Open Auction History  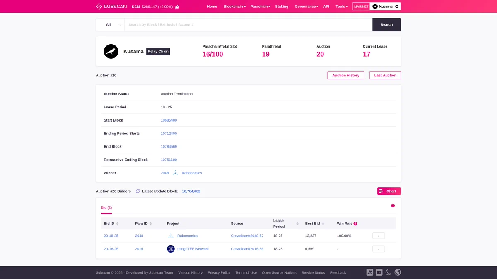(x=346, y=75)
